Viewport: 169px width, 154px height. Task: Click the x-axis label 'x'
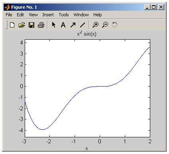tap(86, 148)
